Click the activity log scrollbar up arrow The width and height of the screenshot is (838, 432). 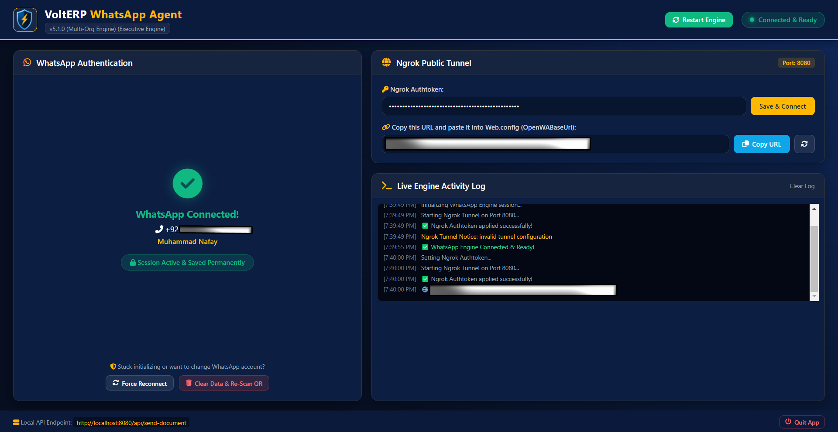(814, 209)
